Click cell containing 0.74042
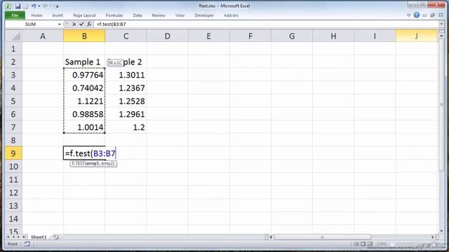This screenshot has width=449, height=252. [x=84, y=88]
